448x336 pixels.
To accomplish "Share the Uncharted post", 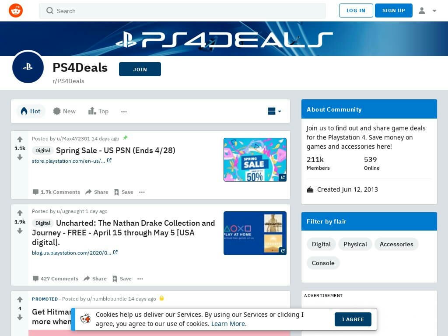I will click(x=95, y=279).
